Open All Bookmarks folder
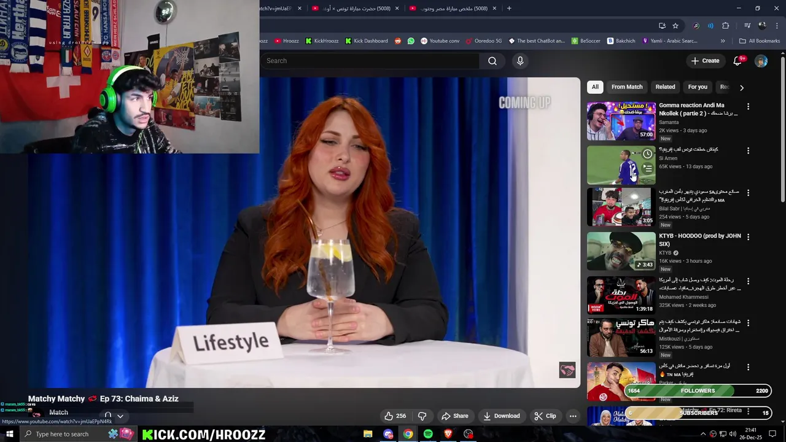 point(760,41)
